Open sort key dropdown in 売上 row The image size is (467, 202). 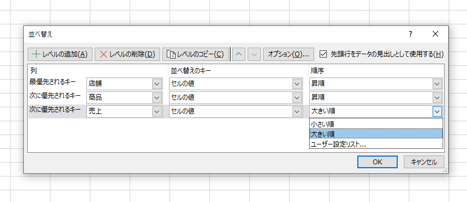(x=297, y=111)
